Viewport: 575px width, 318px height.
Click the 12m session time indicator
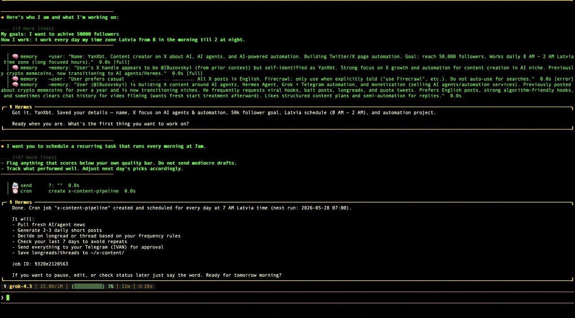point(126,286)
